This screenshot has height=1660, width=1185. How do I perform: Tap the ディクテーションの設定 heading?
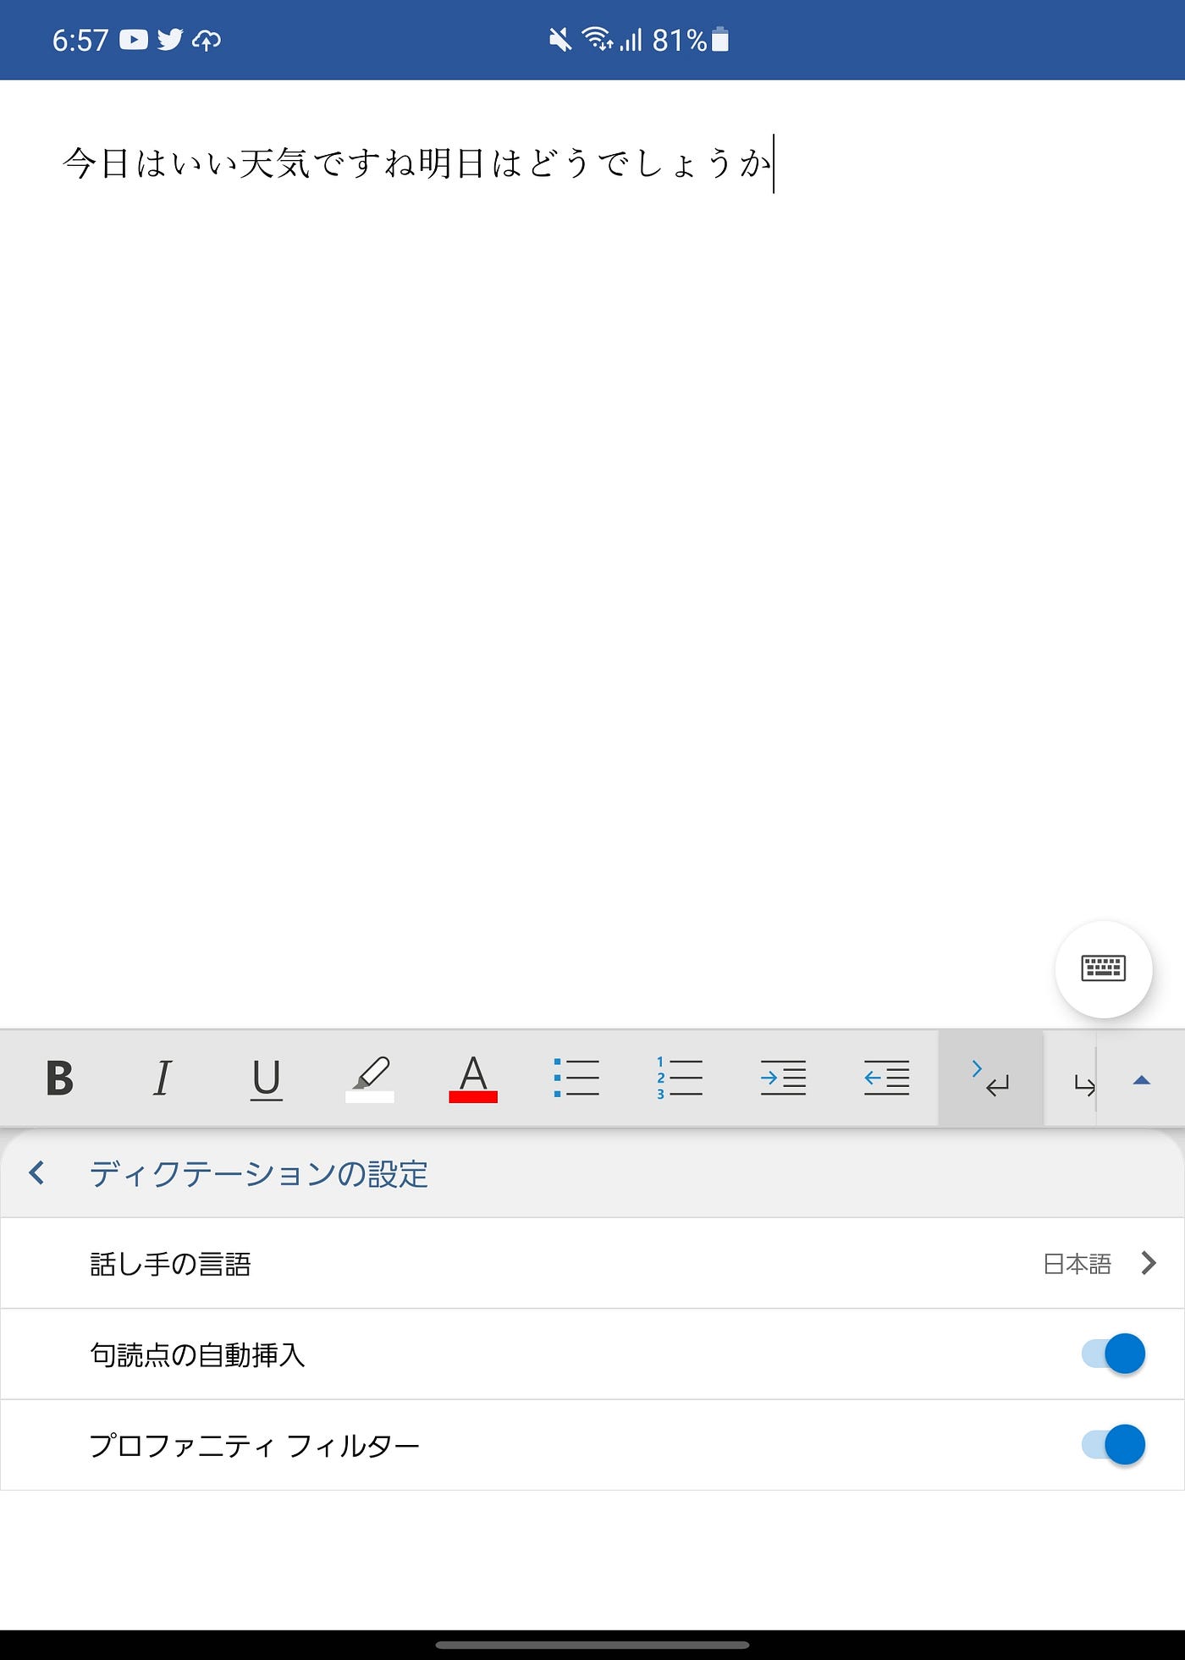click(259, 1174)
